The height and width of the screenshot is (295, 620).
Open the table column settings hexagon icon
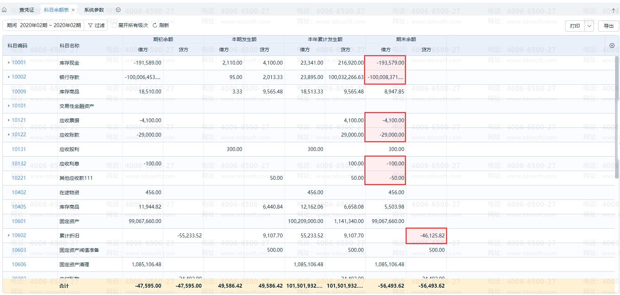tap(612, 46)
